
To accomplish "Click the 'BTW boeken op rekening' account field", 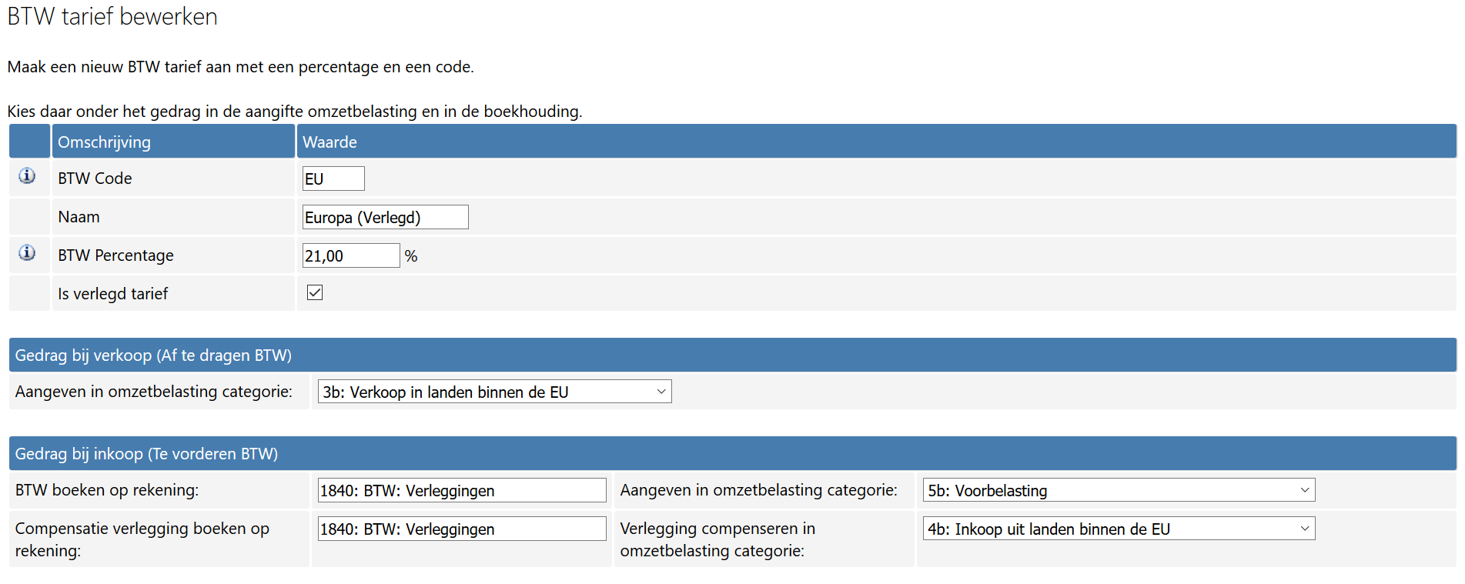I will click(x=461, y=490).
